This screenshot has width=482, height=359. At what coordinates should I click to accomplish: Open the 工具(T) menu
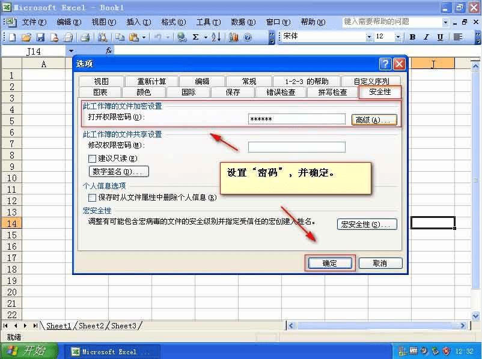209,22
